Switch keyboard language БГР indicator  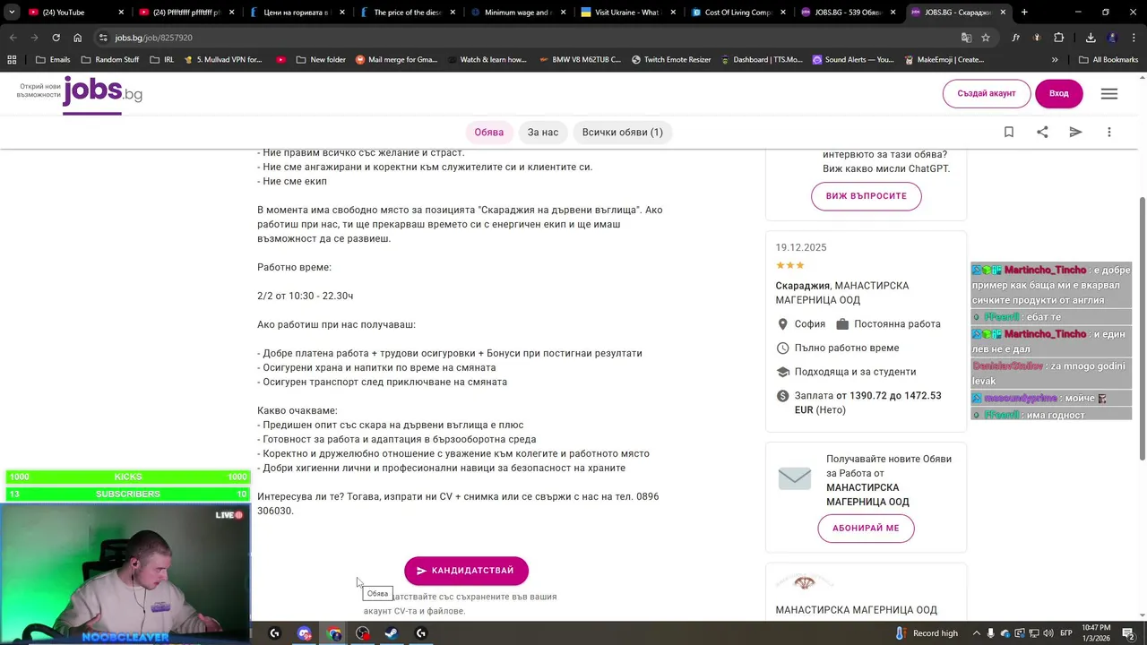pos(1065,633)
